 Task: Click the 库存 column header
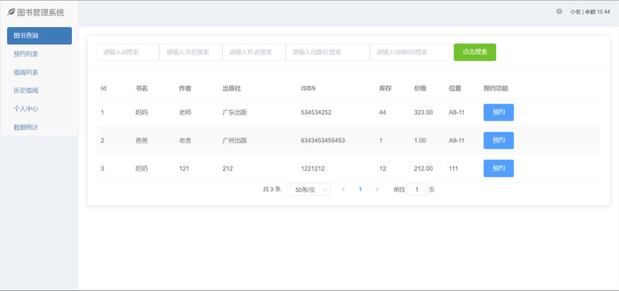[385, 88]
